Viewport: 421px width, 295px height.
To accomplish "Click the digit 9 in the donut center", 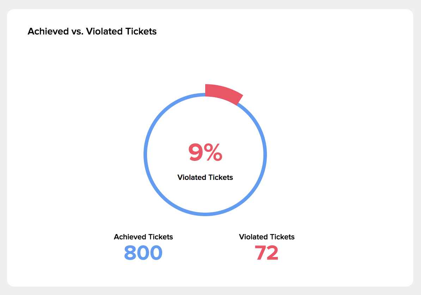I will click(x=195, y=153).
